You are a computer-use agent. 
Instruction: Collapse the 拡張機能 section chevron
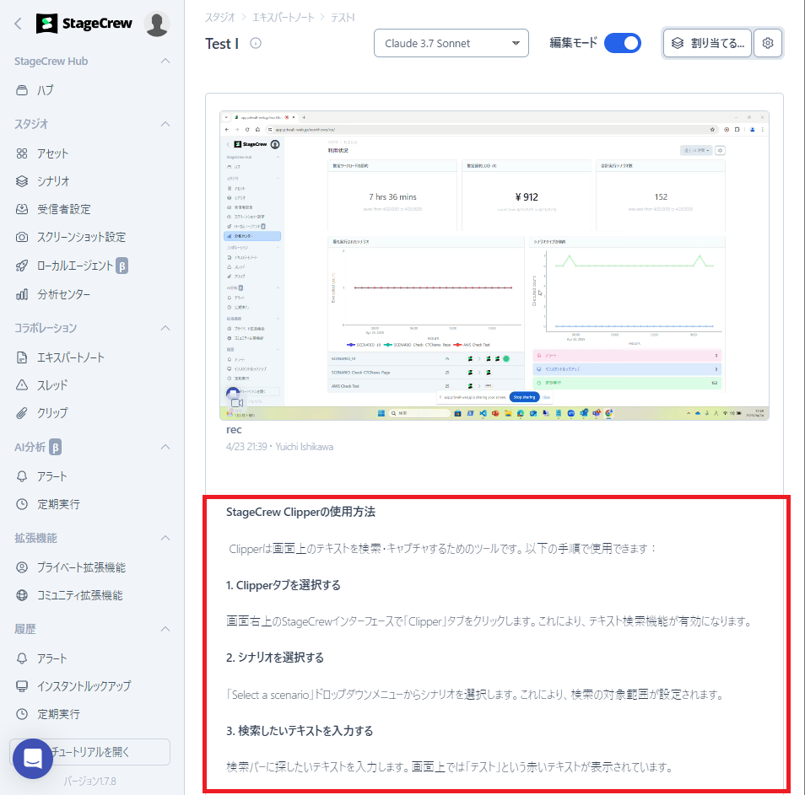[165, 538]
